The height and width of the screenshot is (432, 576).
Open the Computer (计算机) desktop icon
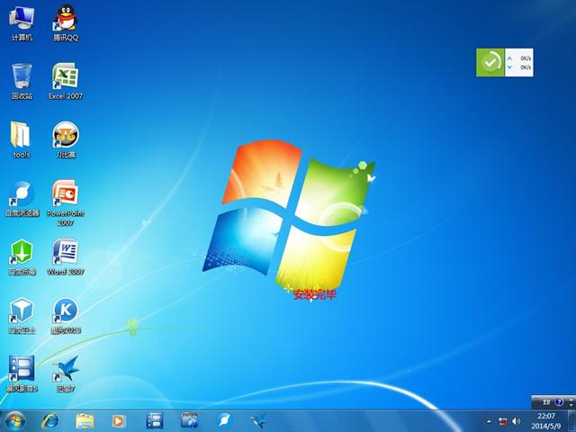22,22
